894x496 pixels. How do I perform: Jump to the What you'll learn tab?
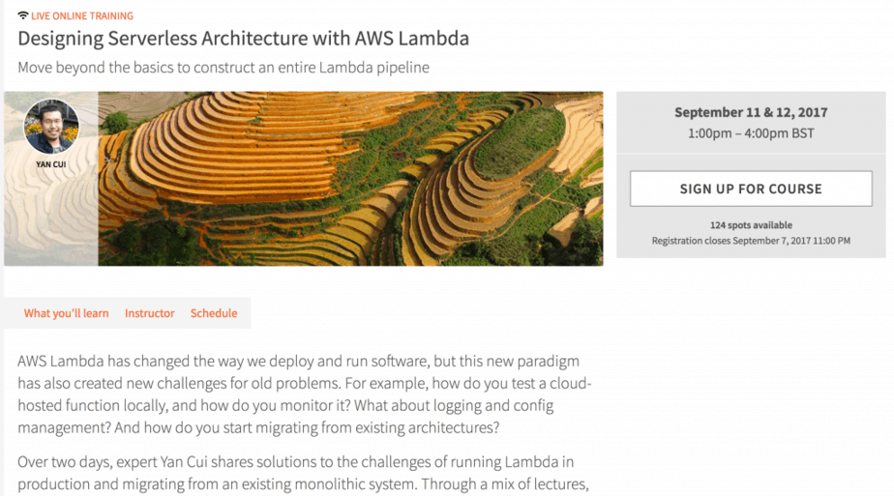click(66, 313)
